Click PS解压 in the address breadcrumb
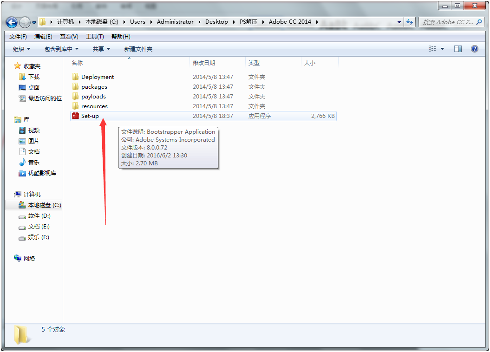The height and width of the screenshot is (352, 490). click(x=248, y=21)
